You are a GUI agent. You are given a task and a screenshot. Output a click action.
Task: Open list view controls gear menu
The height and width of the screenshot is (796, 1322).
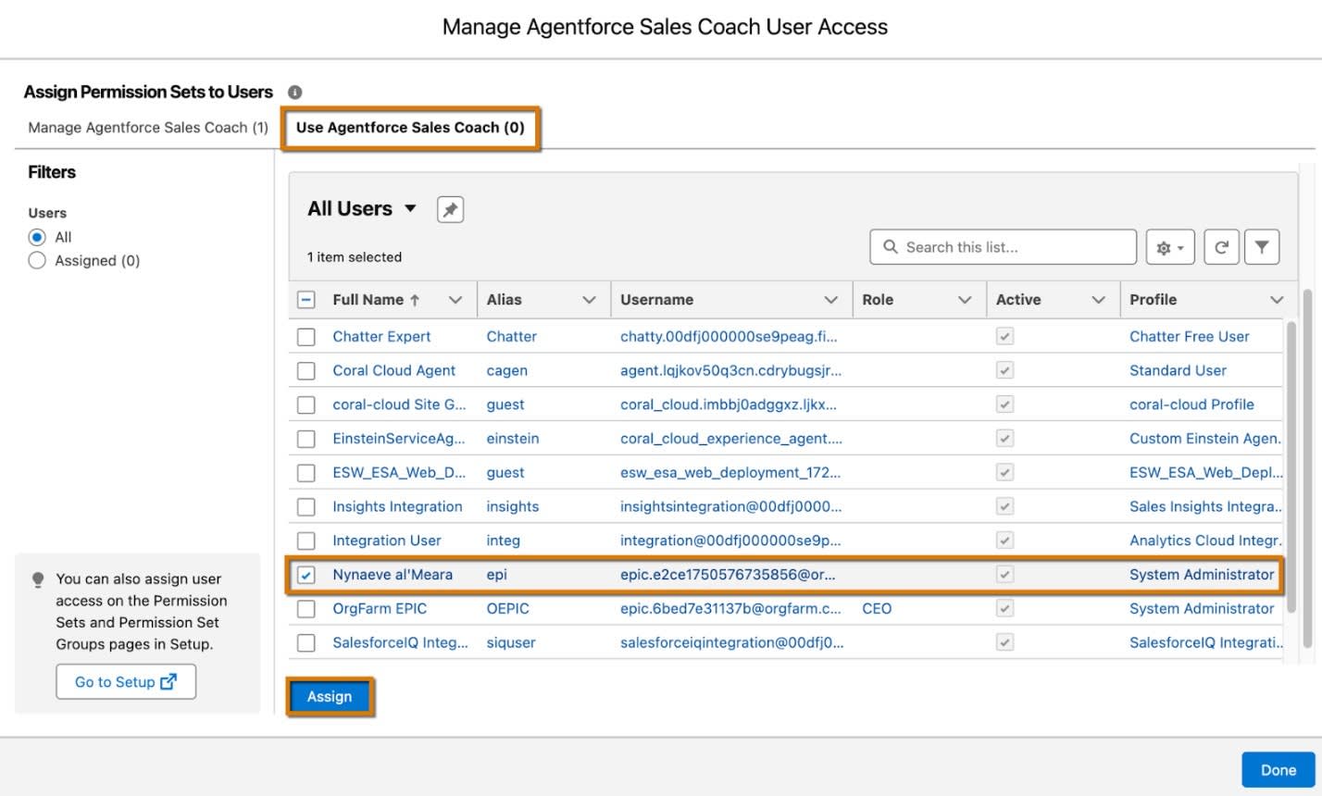click(x=1170, y=247)
